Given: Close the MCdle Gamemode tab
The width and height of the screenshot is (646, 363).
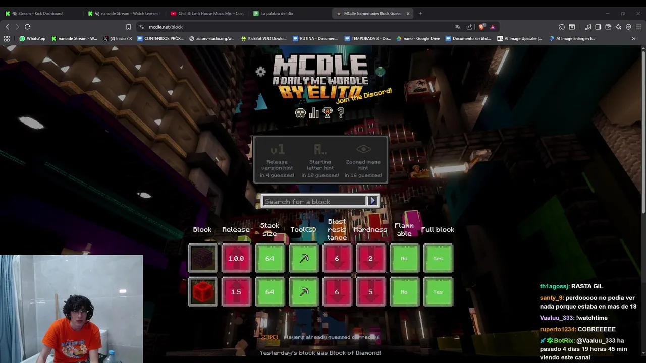Looking at the screenshot, I should point(408,13).
